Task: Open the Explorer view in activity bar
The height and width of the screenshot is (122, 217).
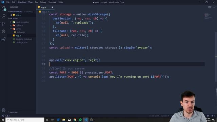Action: (4, 8)
